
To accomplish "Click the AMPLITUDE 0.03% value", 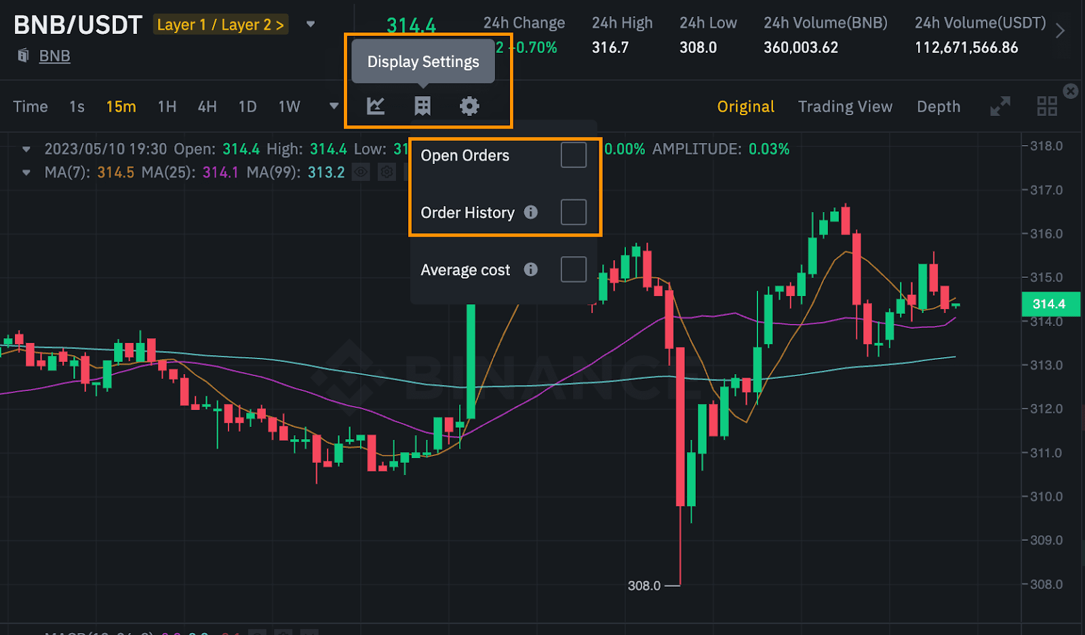I will [x=769, y=149].
